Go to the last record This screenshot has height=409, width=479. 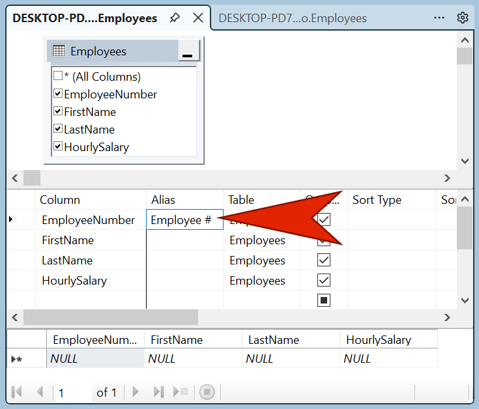click(158, 391)
